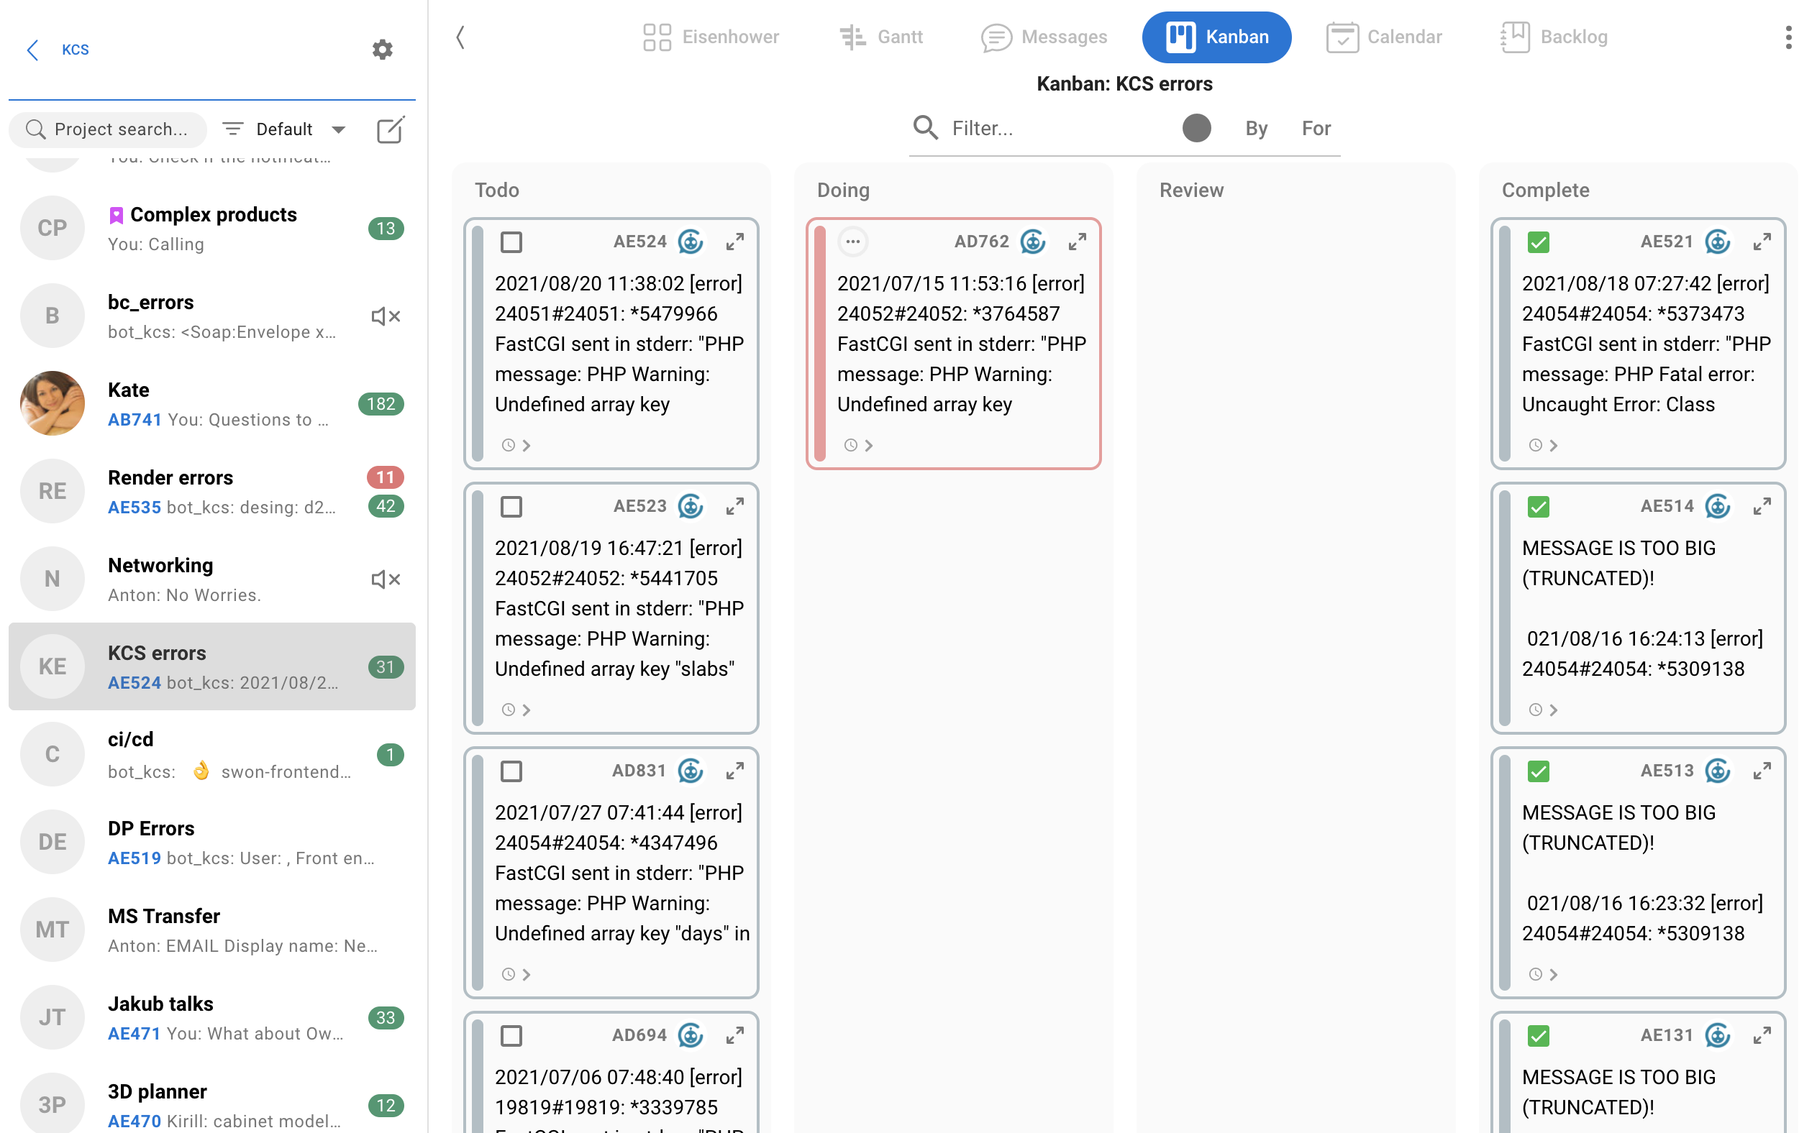Click the bot avatar on card AD762
The height and width of the screenshot is (1133, 1817).
coord(1033,242)
